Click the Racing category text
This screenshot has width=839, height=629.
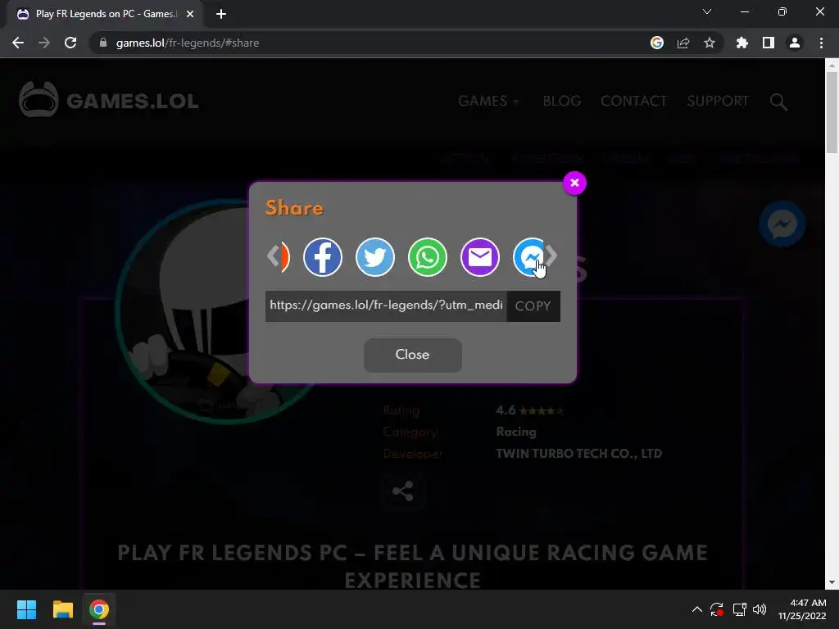pos(516,432)
